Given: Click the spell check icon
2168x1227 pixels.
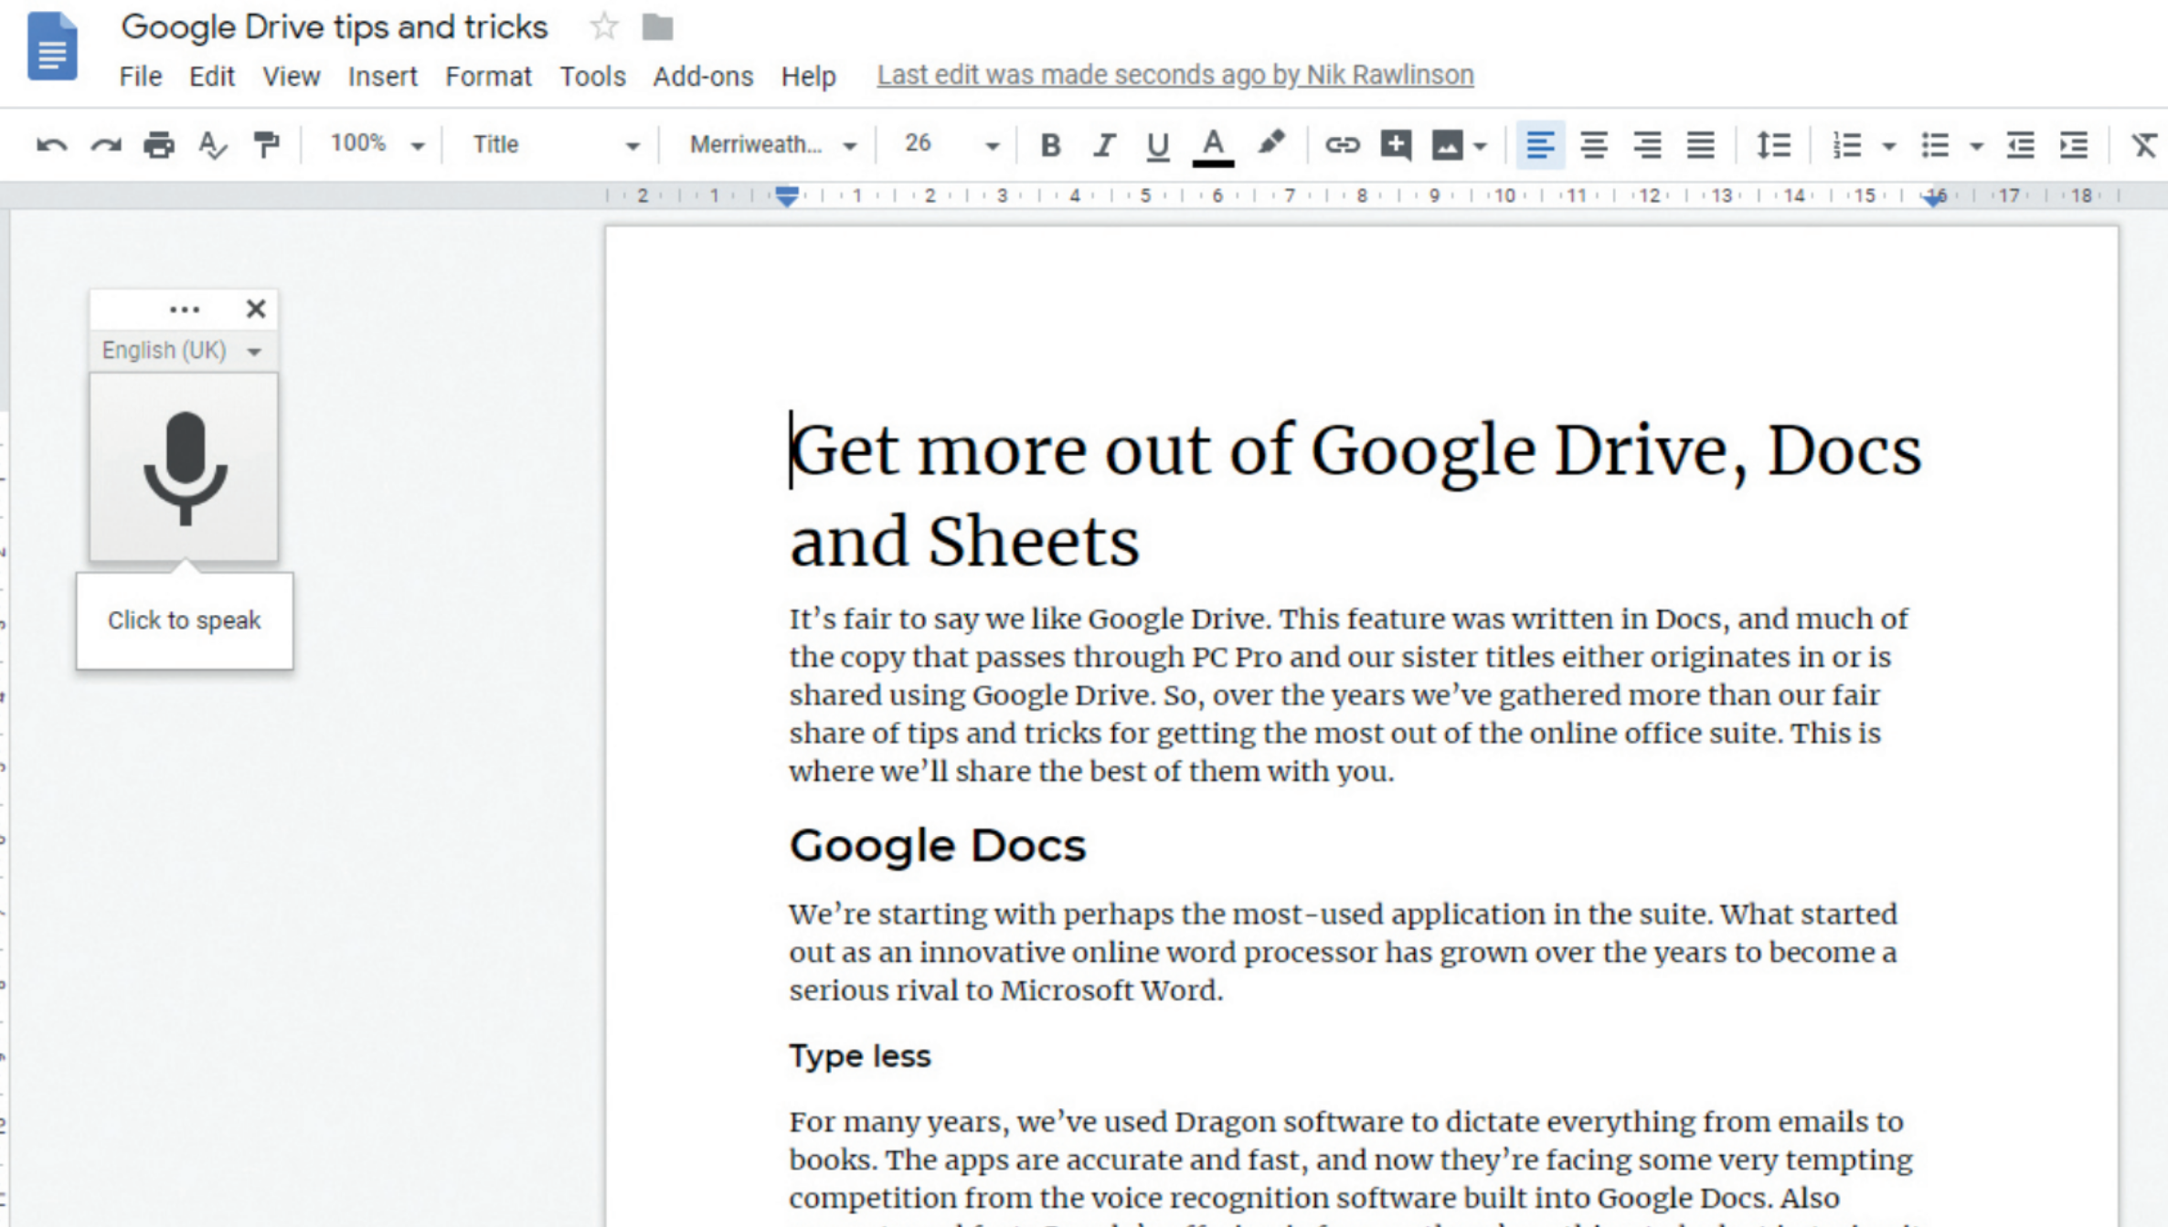Looking at the screenshot, I should pyautogui.click(x=212, y=145).
